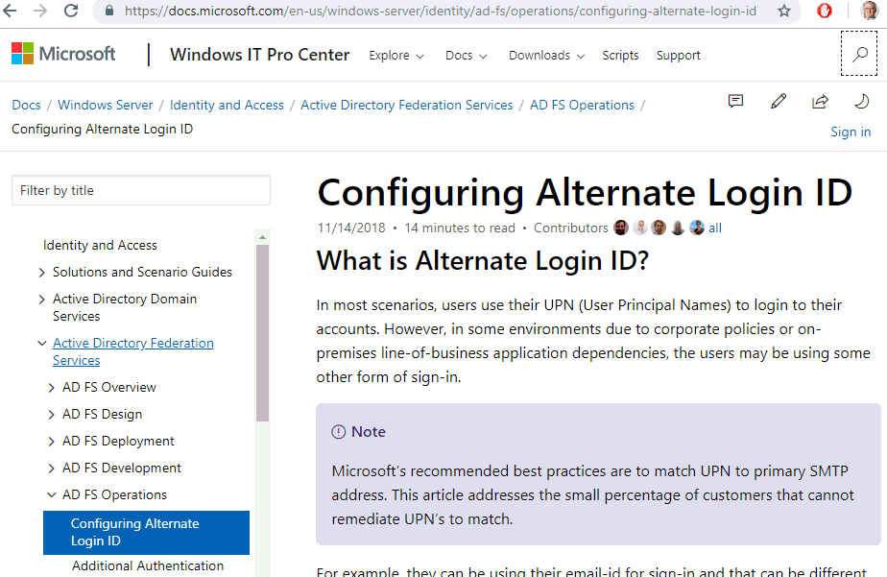The image size is (887, 577).
Task: Go to Active Directory Federation Services breadcrumb
Action: [x=407, y=106]
